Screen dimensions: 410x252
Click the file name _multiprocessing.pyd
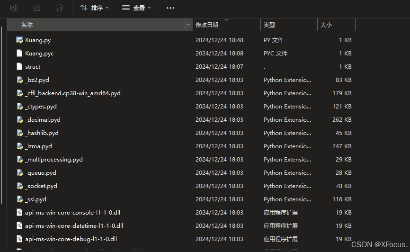[54, 160]
